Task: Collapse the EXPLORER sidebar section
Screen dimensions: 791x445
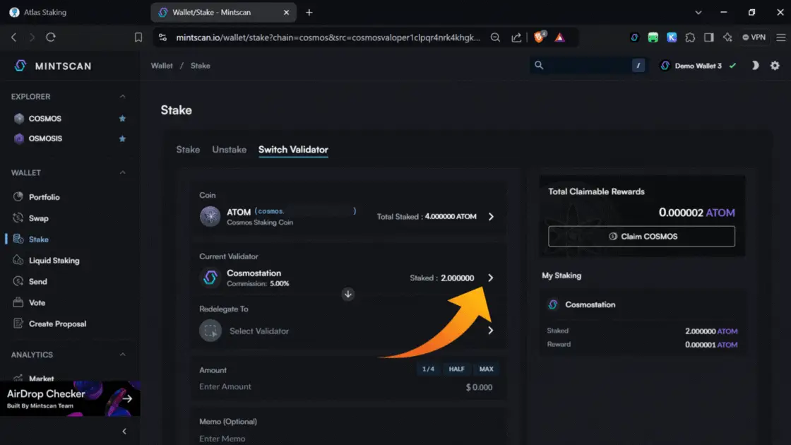Action: pyautogui.click(x=122, y=97)
